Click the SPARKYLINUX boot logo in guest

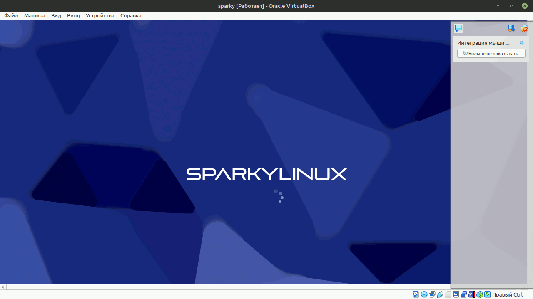point(266,174)
